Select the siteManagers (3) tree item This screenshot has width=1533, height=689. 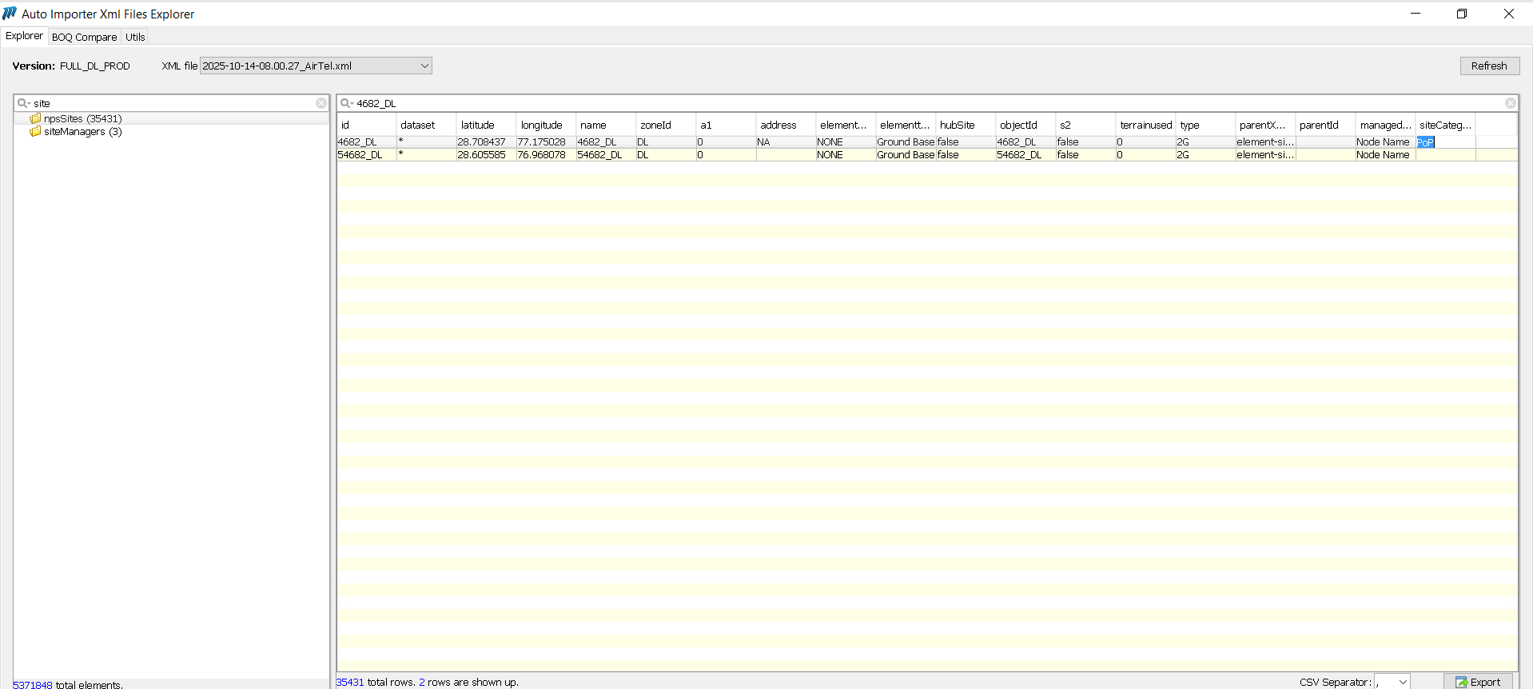point(82,132)
